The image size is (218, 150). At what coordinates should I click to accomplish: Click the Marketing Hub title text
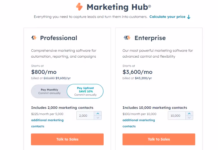coord(119,7)
